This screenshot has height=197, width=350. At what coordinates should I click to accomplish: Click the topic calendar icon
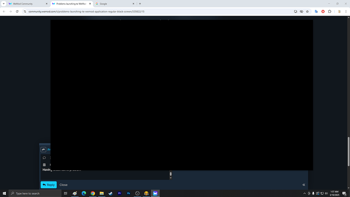click(44, 165)
